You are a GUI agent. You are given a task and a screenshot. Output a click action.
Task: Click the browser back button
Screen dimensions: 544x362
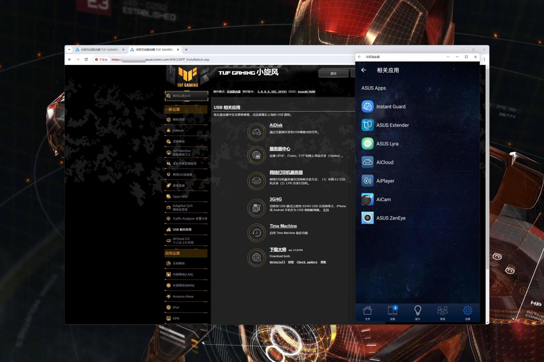pyautogui.click(x=70, y=59)
